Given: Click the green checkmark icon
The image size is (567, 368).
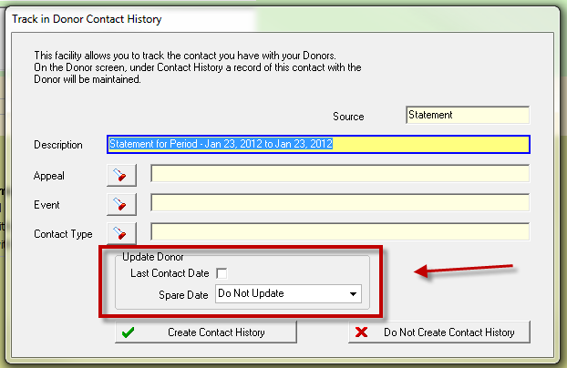Looking at the screenshot, I should (x=129, y=332).
